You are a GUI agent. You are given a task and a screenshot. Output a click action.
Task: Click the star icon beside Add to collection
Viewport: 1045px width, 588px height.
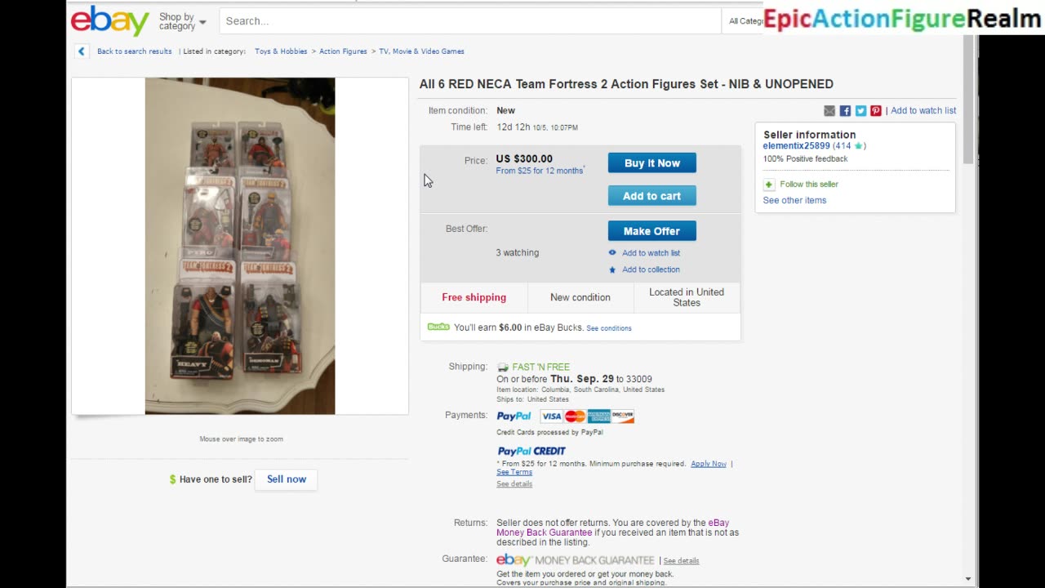pyautogui.click(x=612, y=269)
